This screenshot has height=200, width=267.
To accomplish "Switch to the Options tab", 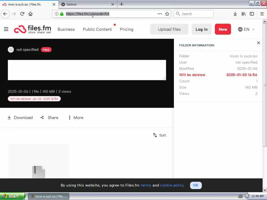I will pyautogui.click(x=88, y=4).
